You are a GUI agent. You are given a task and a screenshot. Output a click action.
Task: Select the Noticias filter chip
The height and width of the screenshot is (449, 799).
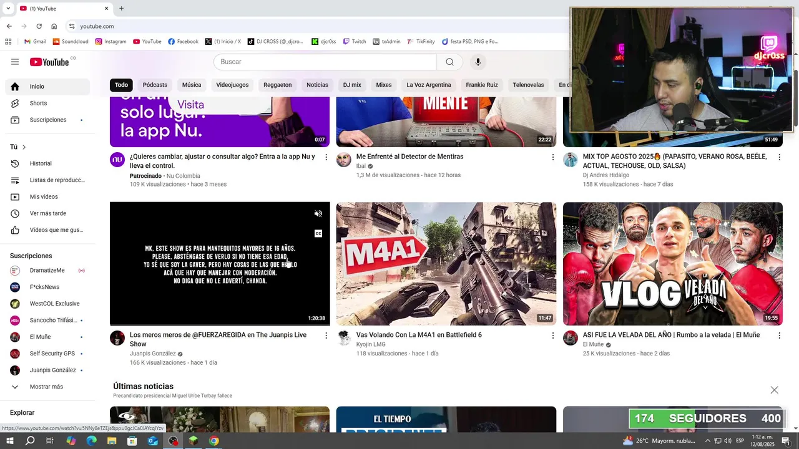[317, 85]
